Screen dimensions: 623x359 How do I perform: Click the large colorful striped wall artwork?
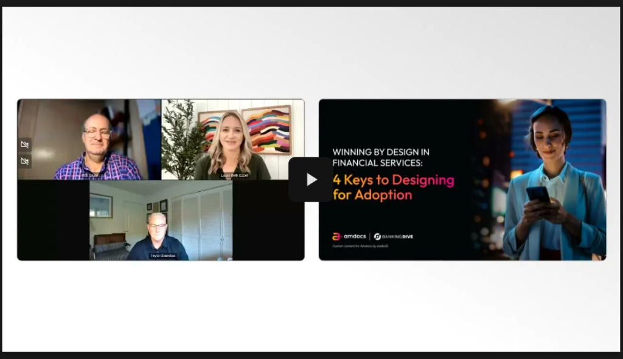pos(267,130)
